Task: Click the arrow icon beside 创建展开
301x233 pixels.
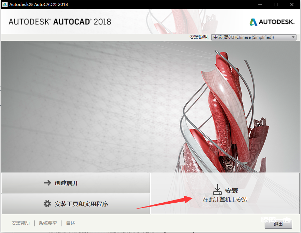Action: [x=47, y=183]
